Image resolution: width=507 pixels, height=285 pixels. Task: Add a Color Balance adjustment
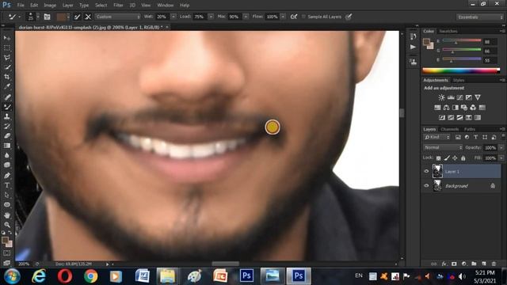coord(446,108)
